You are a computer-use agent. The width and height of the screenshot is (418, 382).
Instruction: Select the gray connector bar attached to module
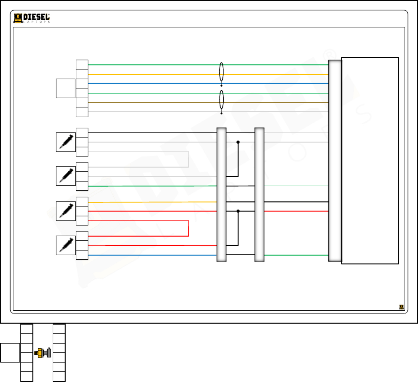335,161
